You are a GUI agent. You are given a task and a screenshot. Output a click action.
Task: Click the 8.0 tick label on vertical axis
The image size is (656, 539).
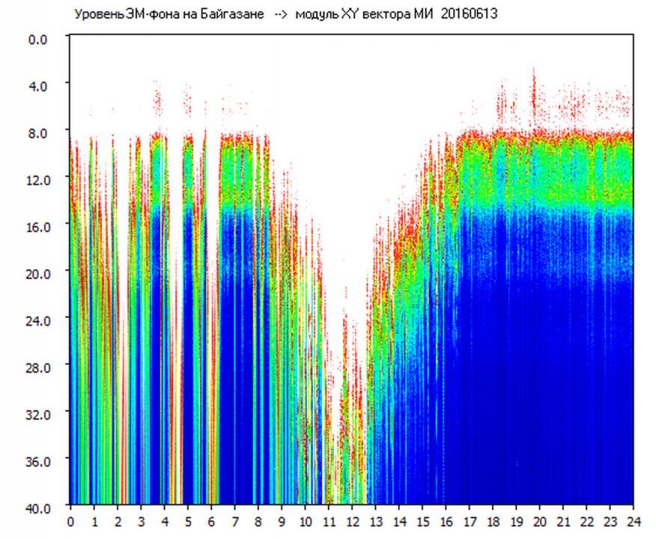[x=37, y=133]
